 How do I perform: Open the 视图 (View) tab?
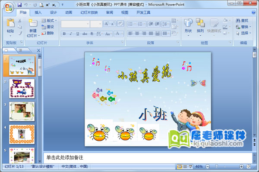coord(125,12)
